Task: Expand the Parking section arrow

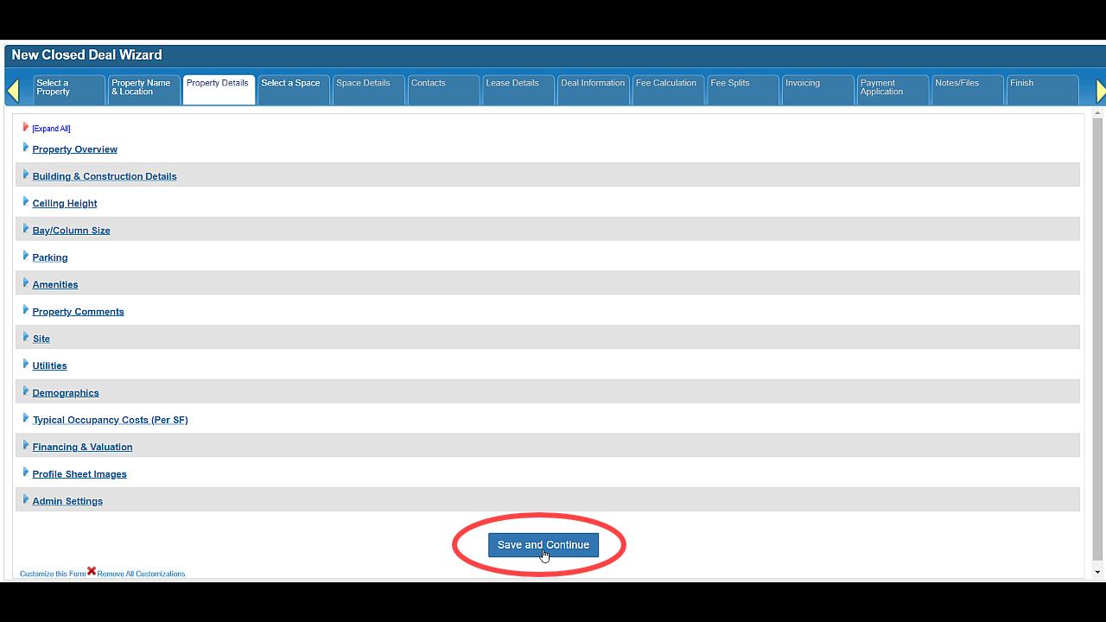Action: pos(26,257)
